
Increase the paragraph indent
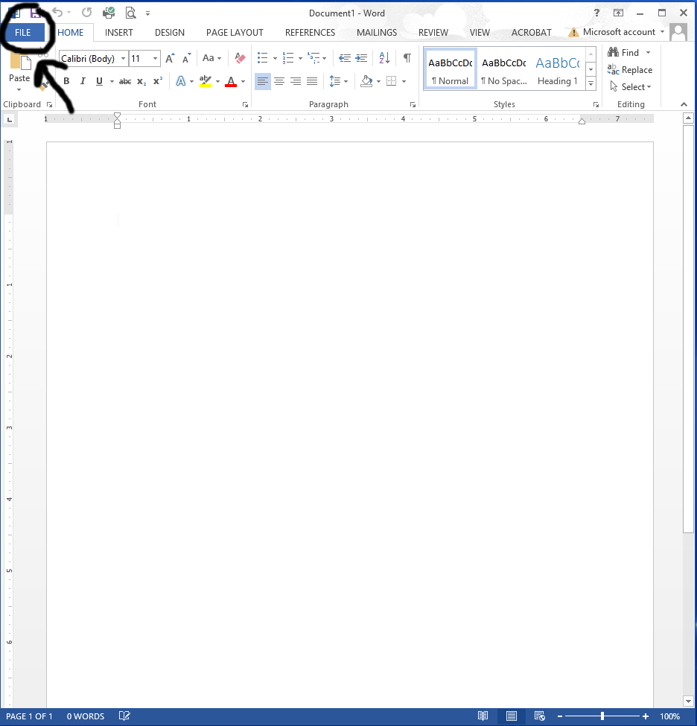click(361, 58)
